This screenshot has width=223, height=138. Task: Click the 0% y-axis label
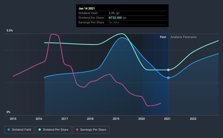[8, 112]
